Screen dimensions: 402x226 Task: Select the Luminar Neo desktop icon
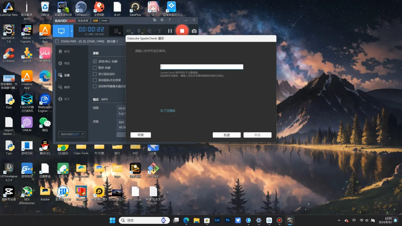pos(9,9)
